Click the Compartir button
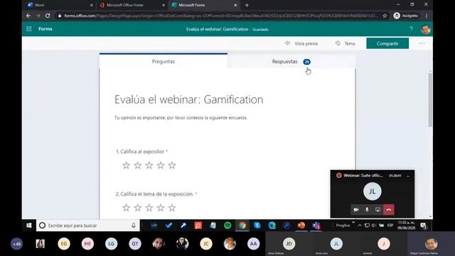Image resolution: width=455 pixels, height=256 pixels. 387,43
